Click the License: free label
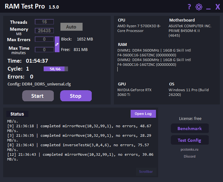The height and width of the screenshot is (182, 223). [190, 118]
